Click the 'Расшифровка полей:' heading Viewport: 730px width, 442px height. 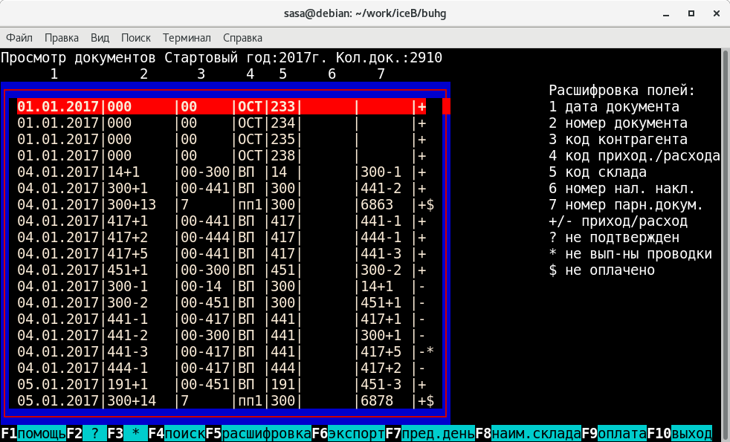622,90
